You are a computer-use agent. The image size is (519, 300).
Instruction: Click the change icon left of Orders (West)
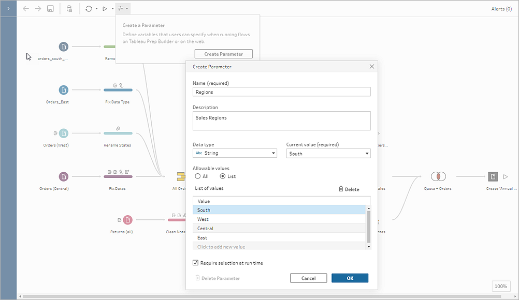coord(55,133)
